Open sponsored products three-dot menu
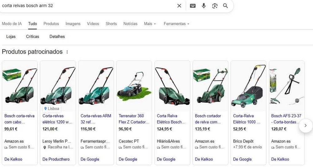The width and height of the screenshot is (313, 168). tap(67, 52)
